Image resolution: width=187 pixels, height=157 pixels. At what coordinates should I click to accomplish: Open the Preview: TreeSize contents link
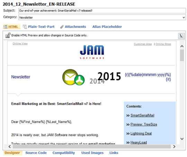point(144,124)
